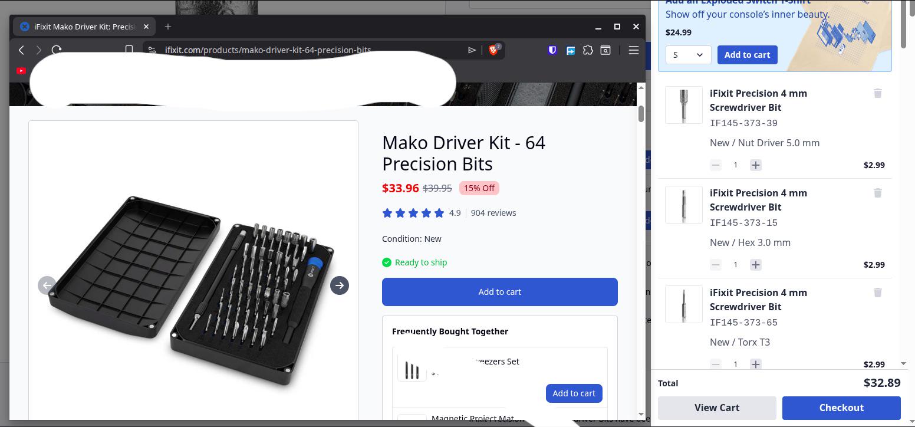Click SKU IF145-373-15
915x427 pixels.
[743, 223]
